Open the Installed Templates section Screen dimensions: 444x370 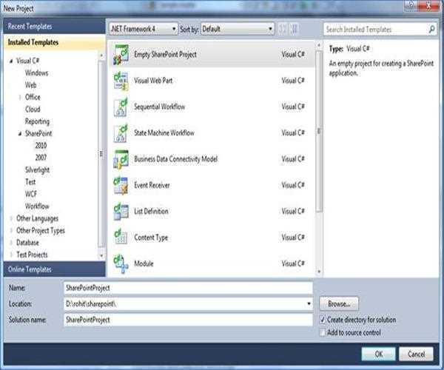pos(54,42)
